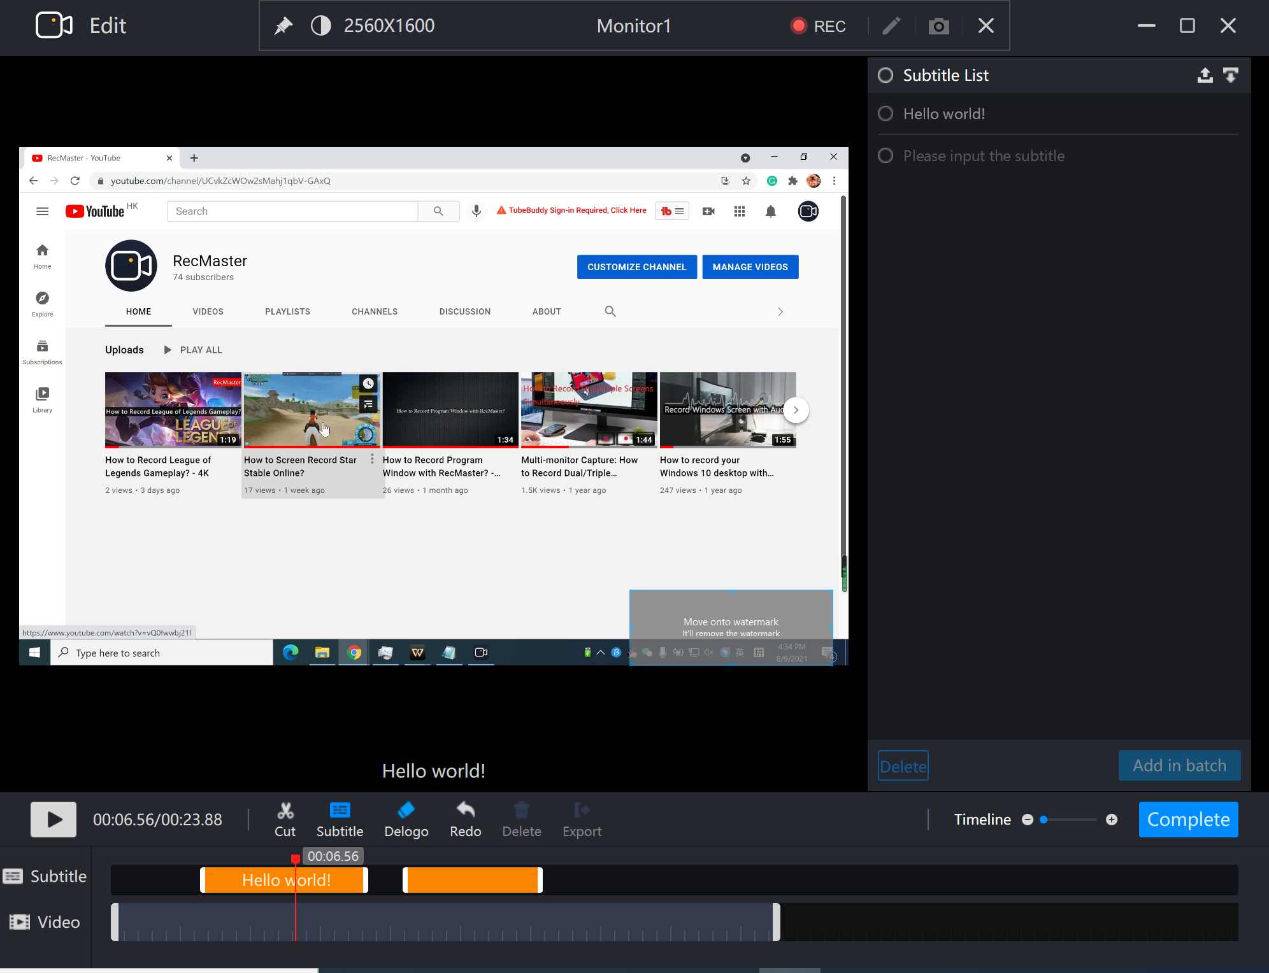
Task: Select the Hello world! subtitle clip
Action: [x=284, y=880]
